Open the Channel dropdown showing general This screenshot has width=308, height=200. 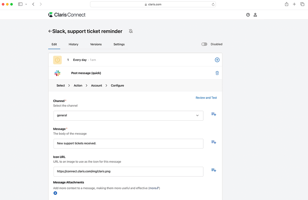pyautogui.click(x=128, y=115)
